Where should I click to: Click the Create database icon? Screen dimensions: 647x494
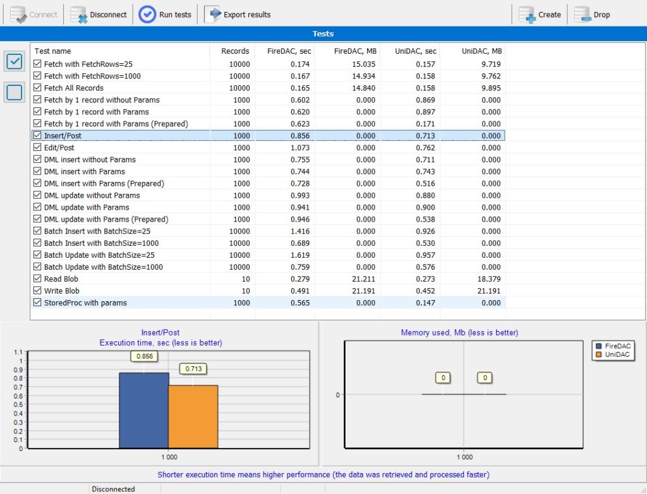527,15
